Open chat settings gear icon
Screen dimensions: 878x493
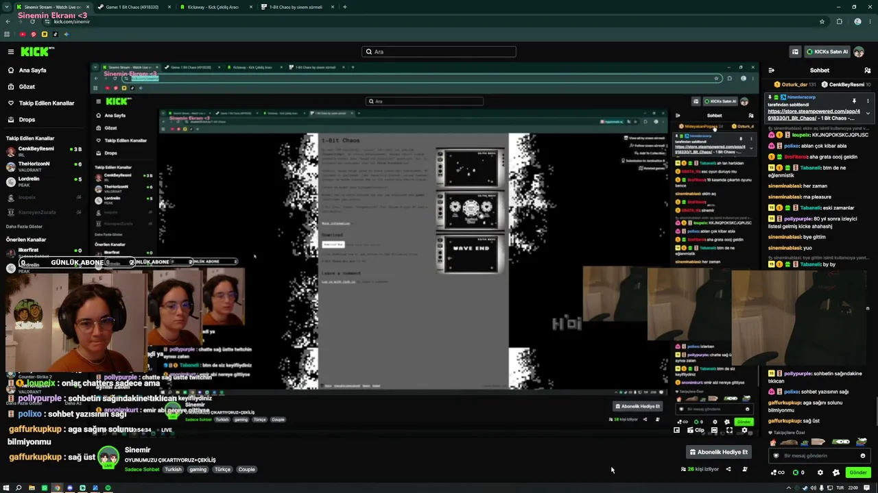820,472
